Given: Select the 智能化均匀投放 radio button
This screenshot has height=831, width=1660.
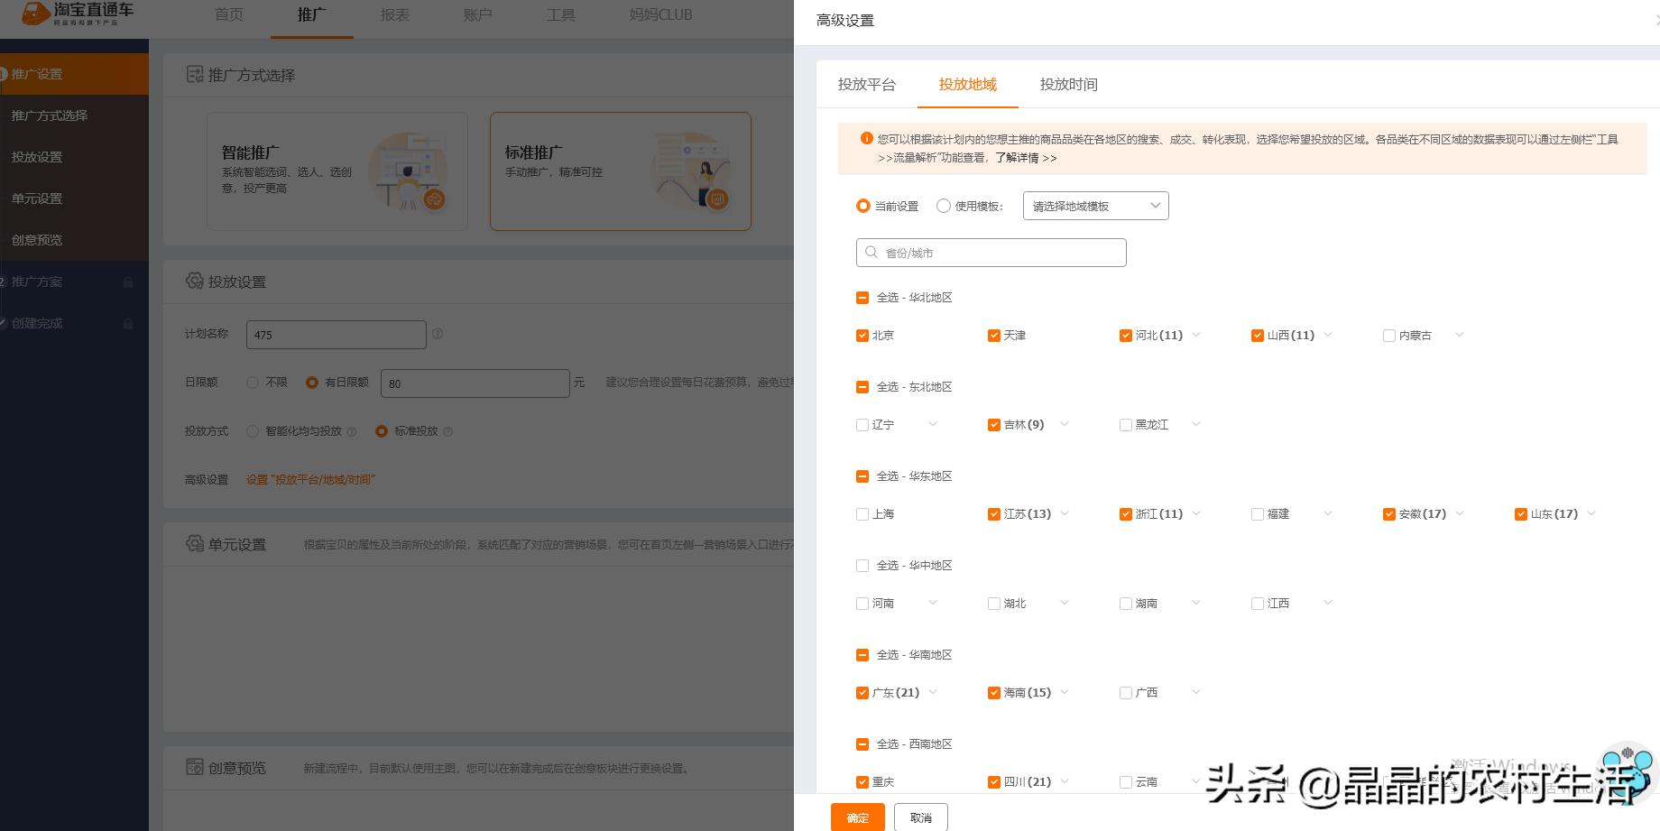Looking at the screenshot, I should click(x=253, y=431).
